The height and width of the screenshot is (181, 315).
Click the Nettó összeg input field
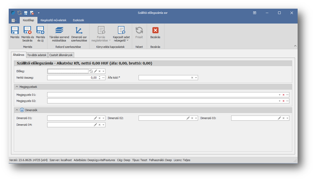(x=72, y=77)
